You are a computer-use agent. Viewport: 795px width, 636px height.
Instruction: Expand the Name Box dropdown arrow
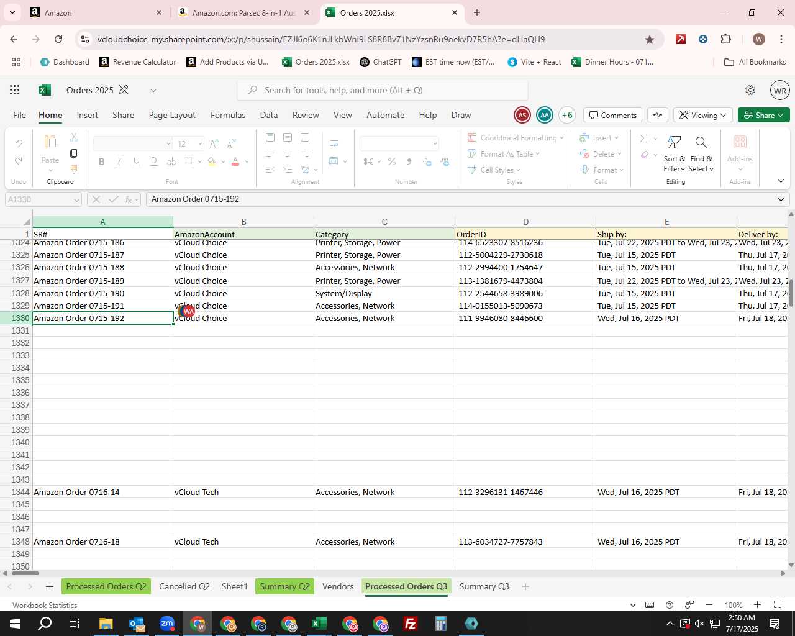click(76, 199)
